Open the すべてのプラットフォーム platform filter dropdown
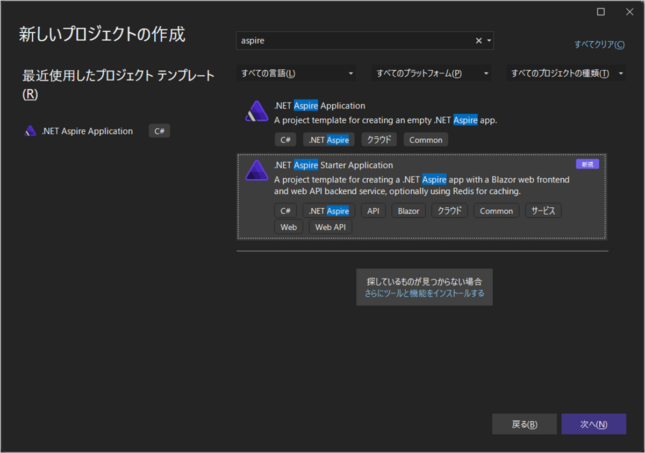The image size is (645, 453). 431,74
